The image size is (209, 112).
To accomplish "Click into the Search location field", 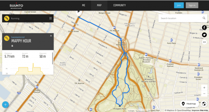I will pyautogui.click(x=180, y=18).
